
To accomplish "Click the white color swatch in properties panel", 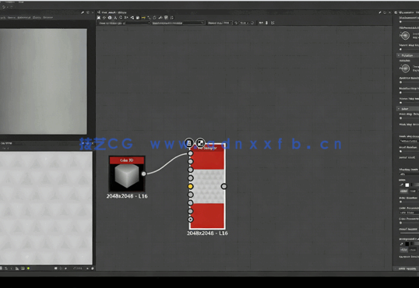I will coord(407,185).
